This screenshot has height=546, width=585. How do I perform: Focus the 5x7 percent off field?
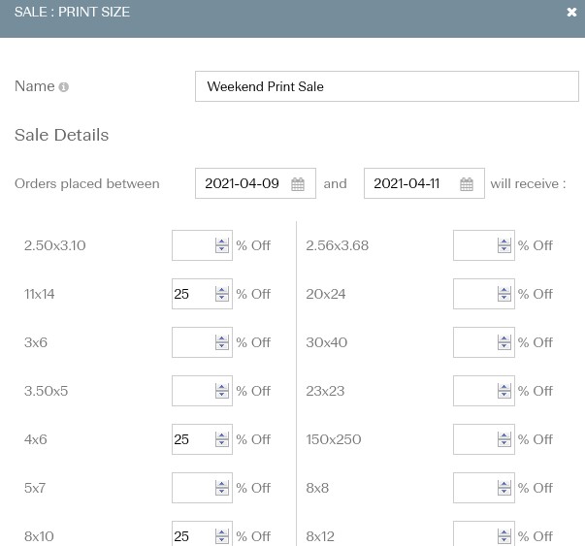click(x=202, y=488)
